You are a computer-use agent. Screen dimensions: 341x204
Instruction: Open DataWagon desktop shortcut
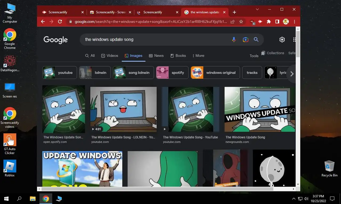click(x=10, y=63)
